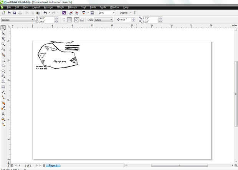Set page orientation to Landscape
This screenshot has width=238, height=170.
click(69, 20)
